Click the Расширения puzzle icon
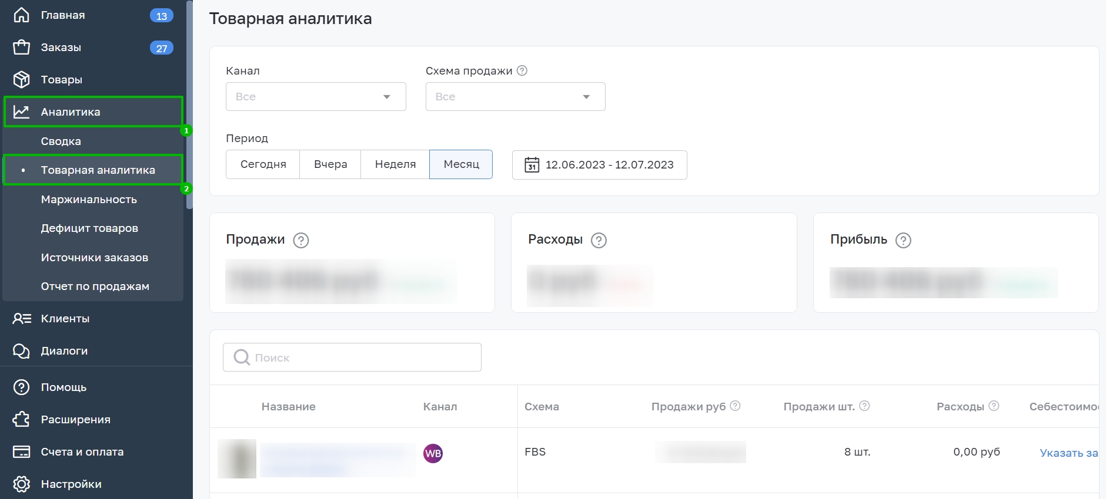Screen dimensions: 1106x499 pos(22,419)
